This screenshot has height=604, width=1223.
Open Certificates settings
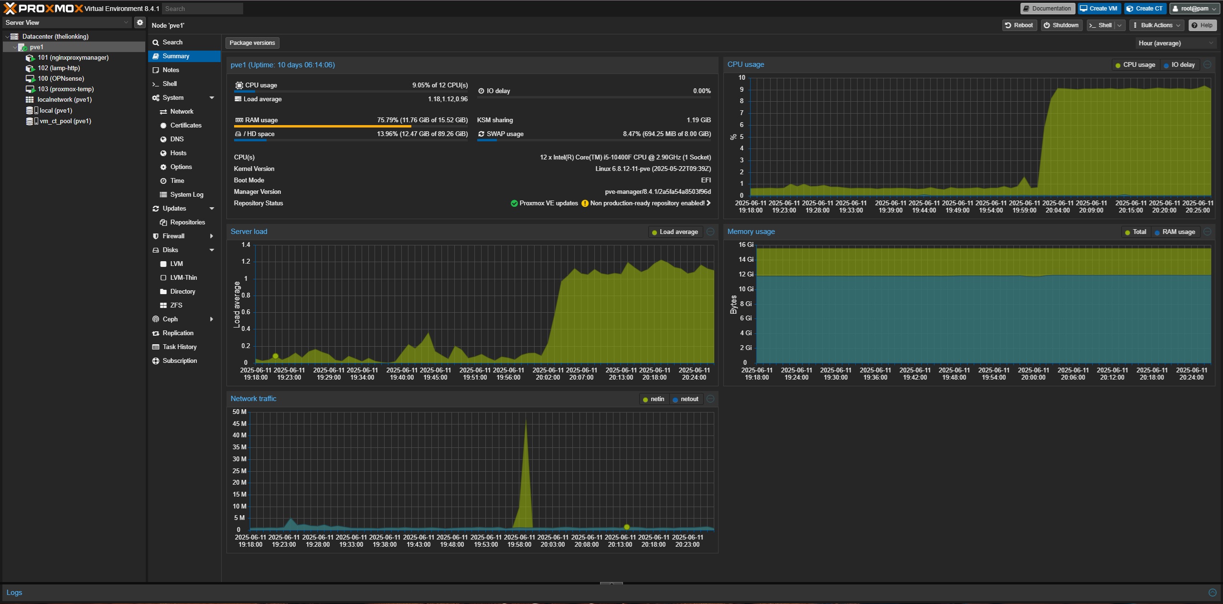[184, 125]
